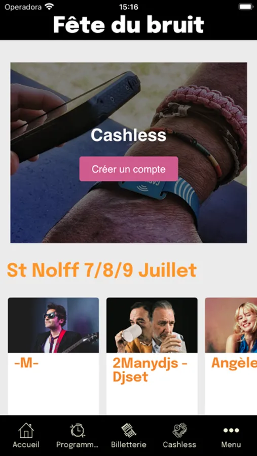The width and height of the screenshot is (257, 456).
Task: Tap the Cashless wristband banner image
Action: 129,153
